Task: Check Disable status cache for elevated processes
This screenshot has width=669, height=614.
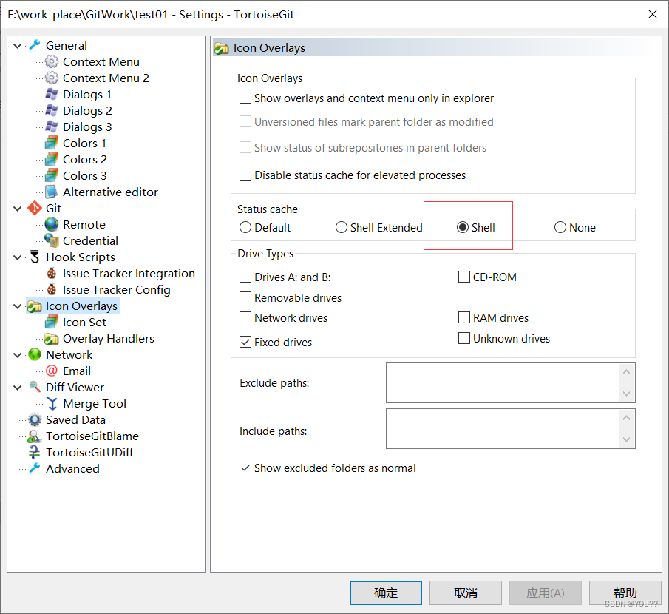Action: (x=245, y=175)
